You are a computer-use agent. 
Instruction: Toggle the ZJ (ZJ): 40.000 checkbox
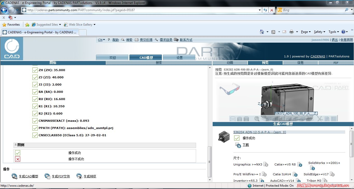pos(35,77)
